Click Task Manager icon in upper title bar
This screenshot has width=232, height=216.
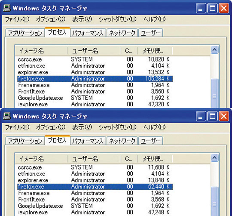pos(7,8)
